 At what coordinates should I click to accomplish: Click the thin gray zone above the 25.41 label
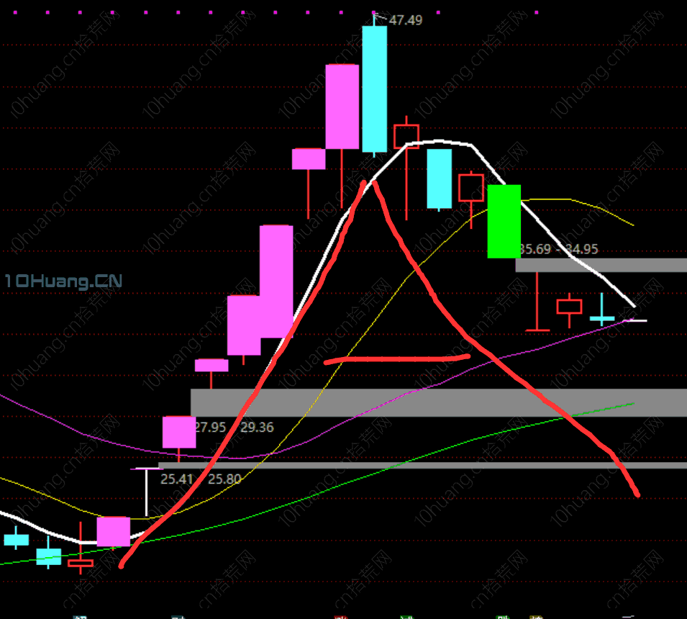[x=422, y=465]
